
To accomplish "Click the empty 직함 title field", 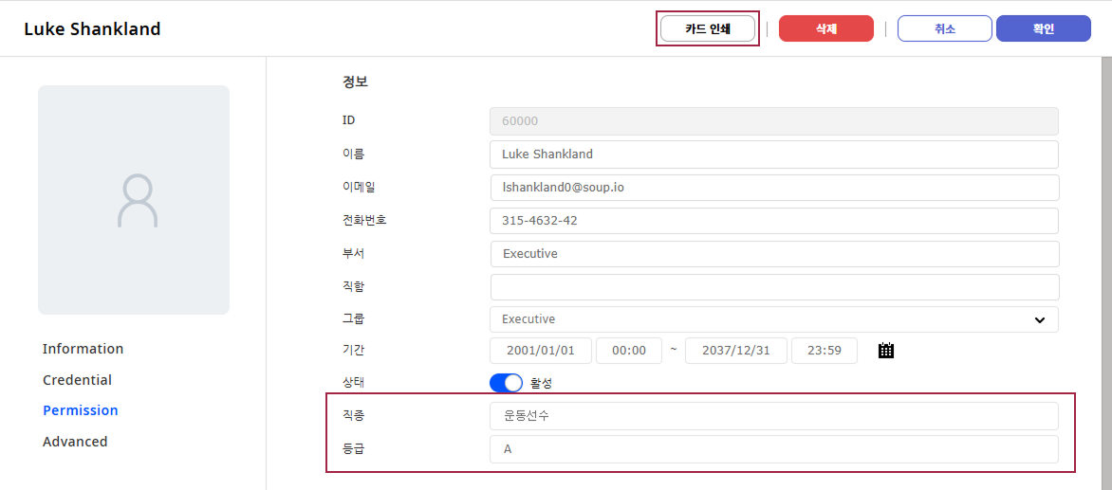I will pyautogui.click(x=773, y=286).
